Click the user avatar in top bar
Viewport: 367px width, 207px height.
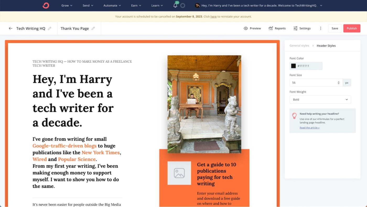point(197,5)
